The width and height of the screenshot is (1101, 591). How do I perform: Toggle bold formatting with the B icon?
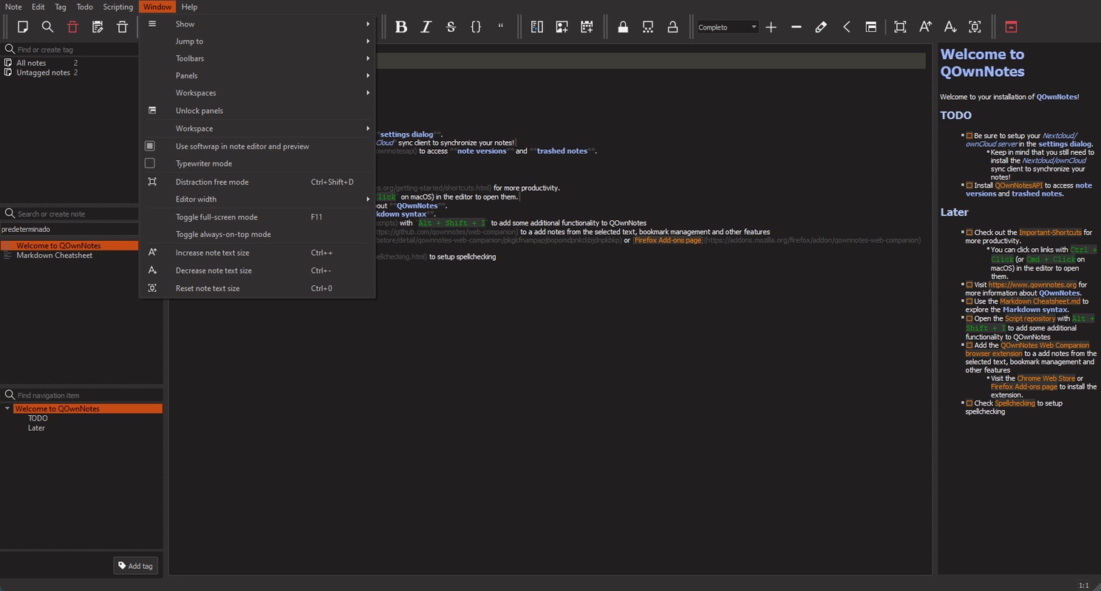pos(401,27)
